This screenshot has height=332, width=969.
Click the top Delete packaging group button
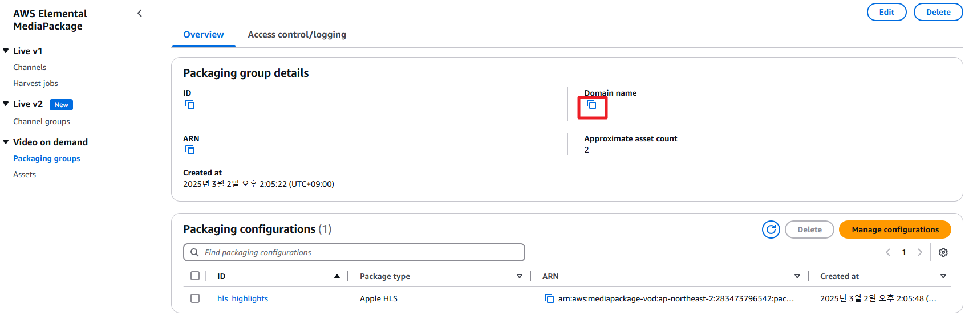click(x=938, y=12)
